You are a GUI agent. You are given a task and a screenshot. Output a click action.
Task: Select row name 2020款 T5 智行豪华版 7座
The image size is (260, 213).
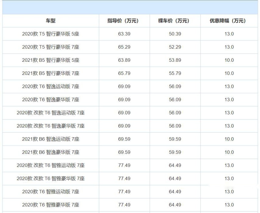[51, 47]
